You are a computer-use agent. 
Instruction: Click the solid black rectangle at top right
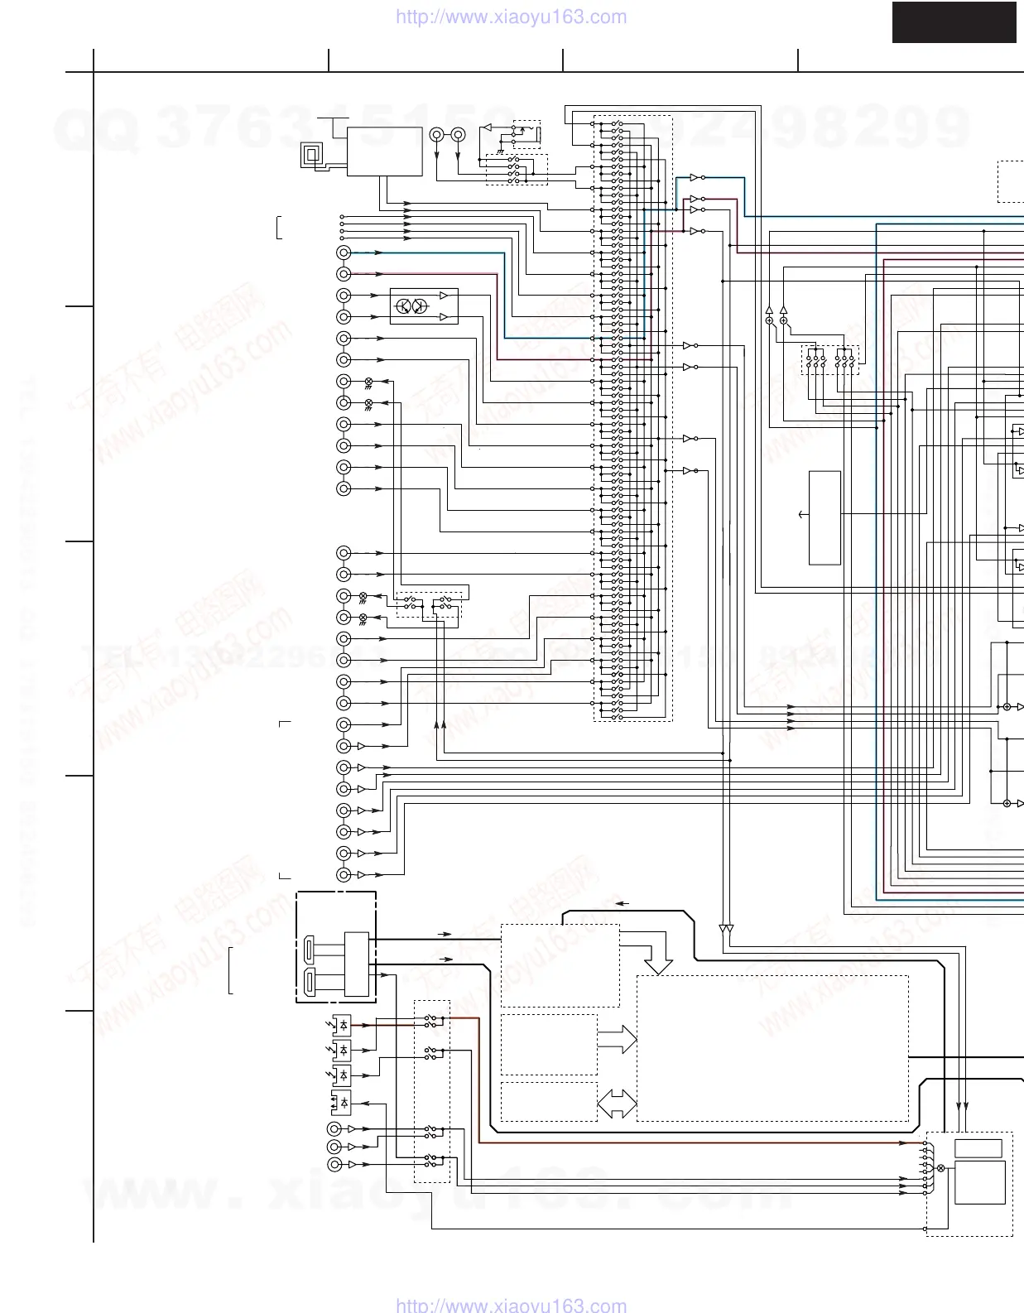pos(954,22)
